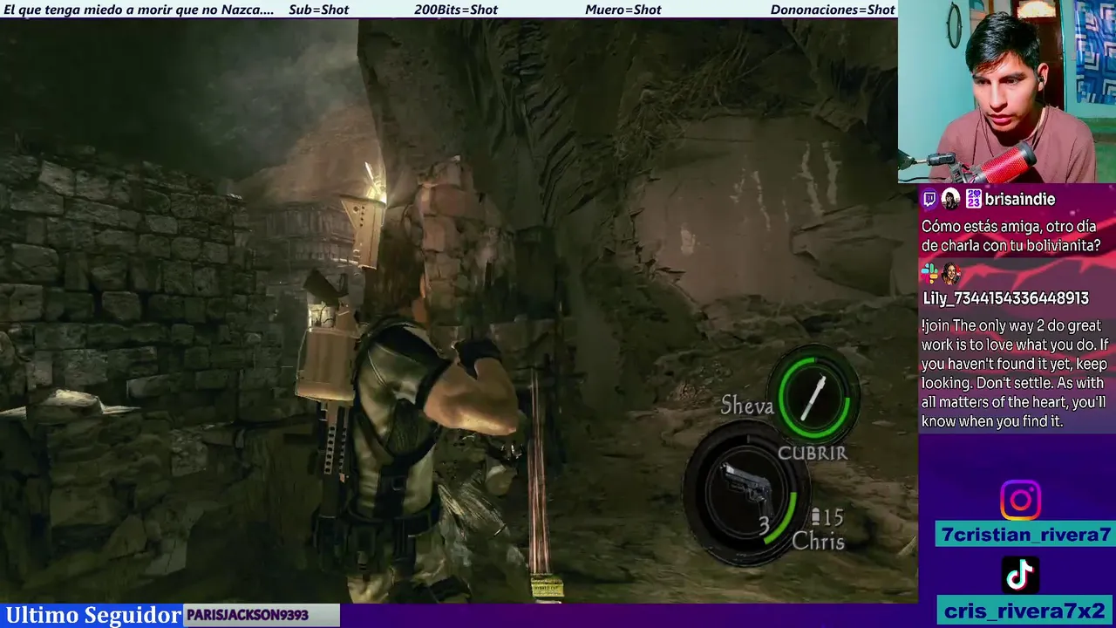Click the loaded ammo count '3'
The width and height of the screenshot is (1116, 628).
[764, 525]
